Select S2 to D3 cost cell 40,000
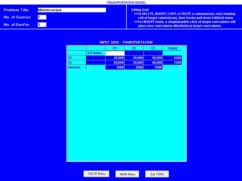Viewport: 242px width, 181px height. pyautogui.click(x=153, y=63)
